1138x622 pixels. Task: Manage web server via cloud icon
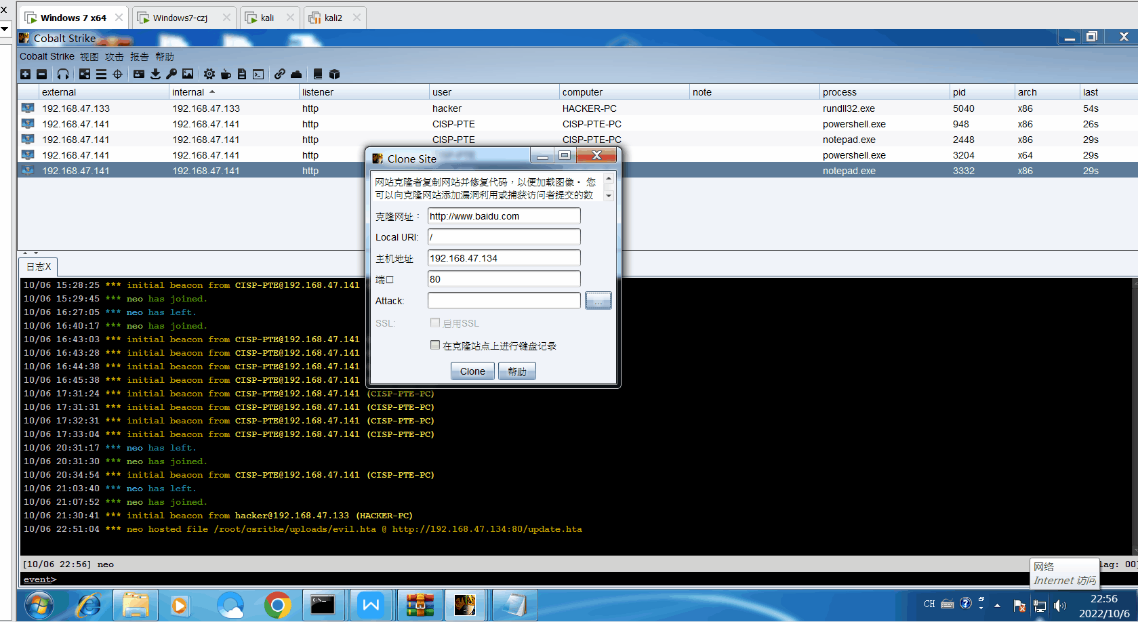pos(296,75)
